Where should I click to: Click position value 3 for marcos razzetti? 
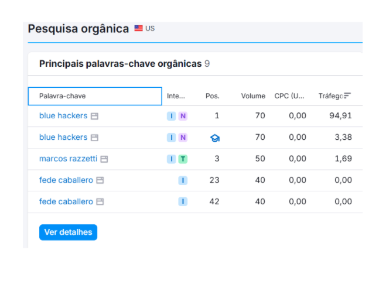click(x=217, y=159)
